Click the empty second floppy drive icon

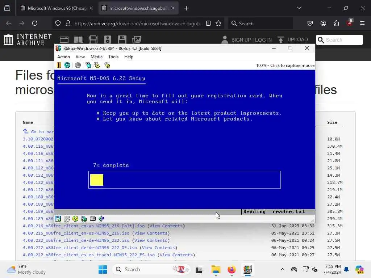pyautogui.click(x=67, y=219)
